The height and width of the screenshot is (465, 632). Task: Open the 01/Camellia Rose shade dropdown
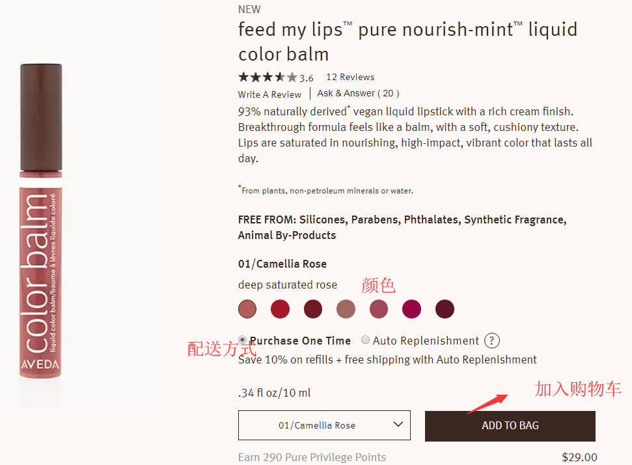click(323, 425)
